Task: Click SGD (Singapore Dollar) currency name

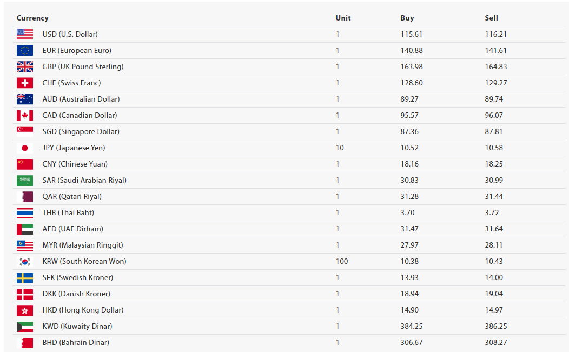Action: coord(81,131)
